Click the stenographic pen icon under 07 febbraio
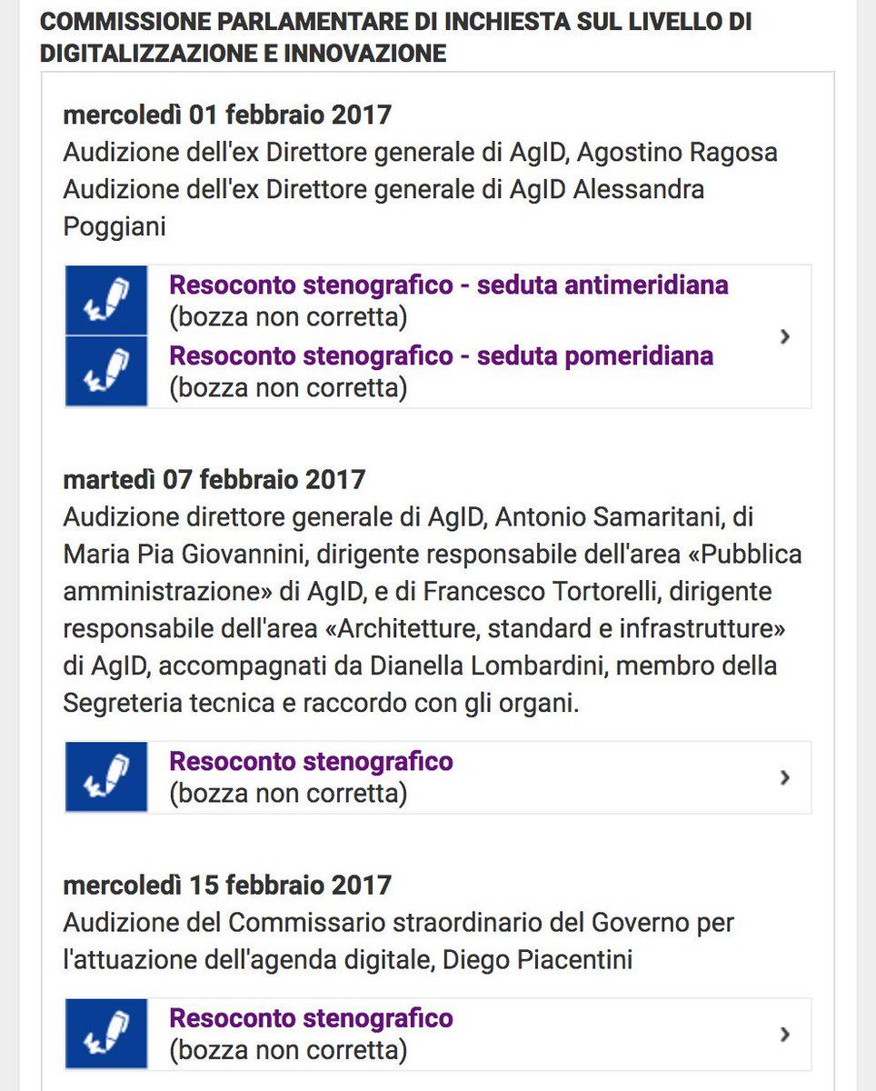 pos(106,777)
